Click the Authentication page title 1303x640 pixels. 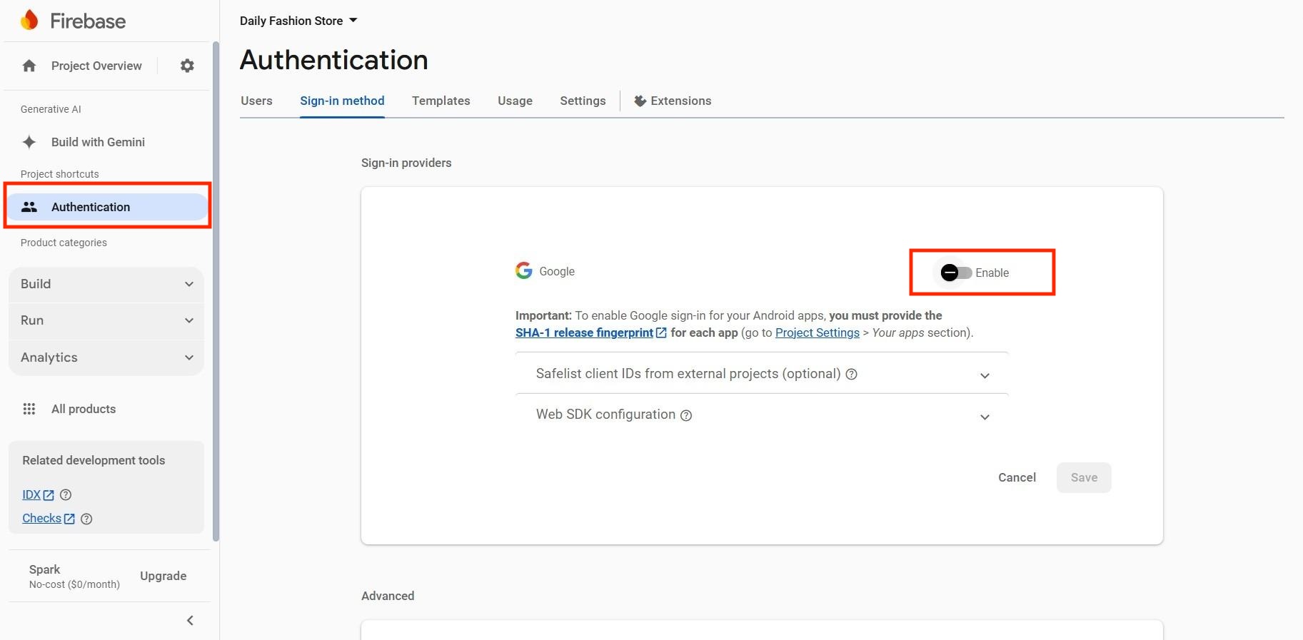pos(334,60)
